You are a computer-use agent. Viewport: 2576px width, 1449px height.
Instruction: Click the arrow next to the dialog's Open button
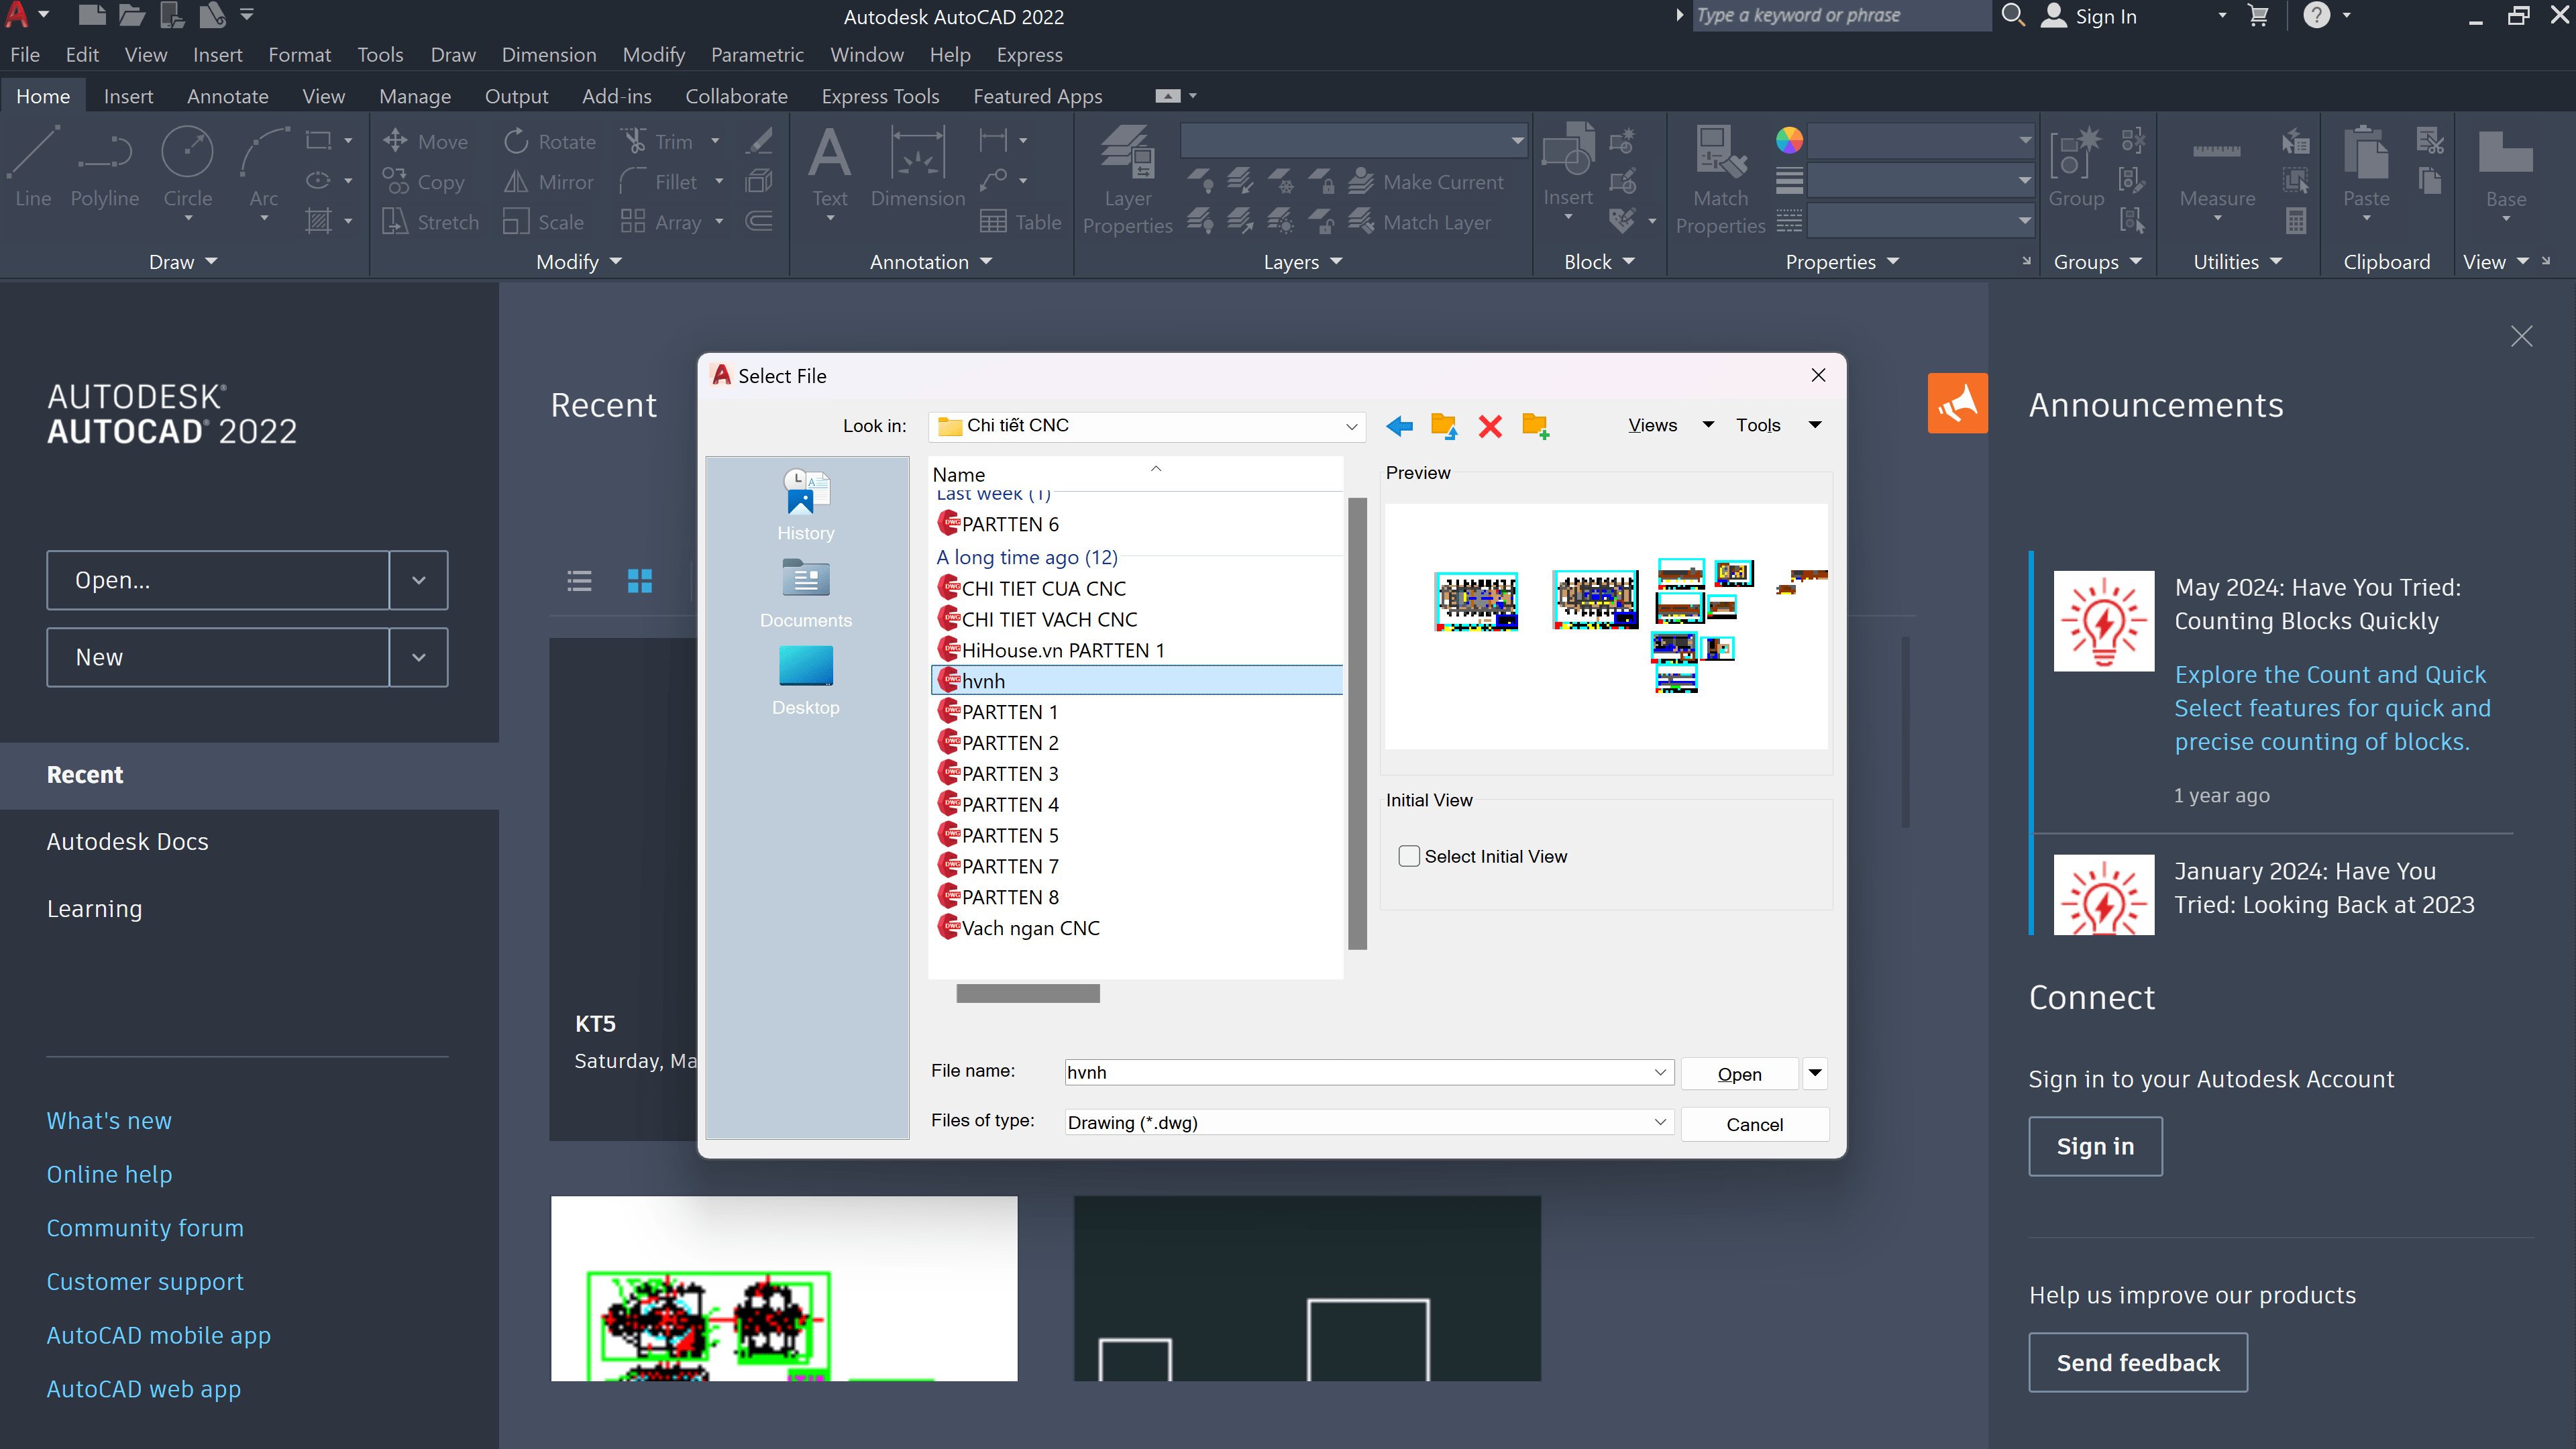pyautogui.click(x=1815, y=1073)
